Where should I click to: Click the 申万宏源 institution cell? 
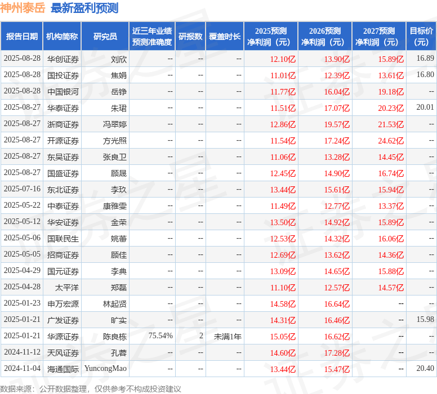coord(63,304)
